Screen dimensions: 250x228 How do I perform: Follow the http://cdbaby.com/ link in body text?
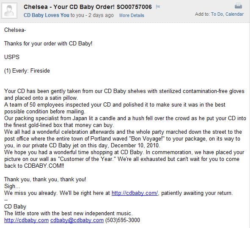(x=135, y=193)
